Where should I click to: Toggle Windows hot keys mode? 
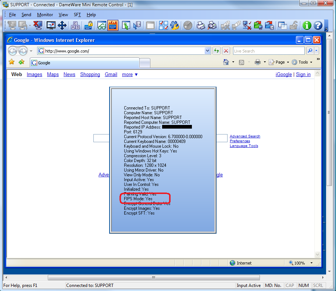click(x=113, y=25)
